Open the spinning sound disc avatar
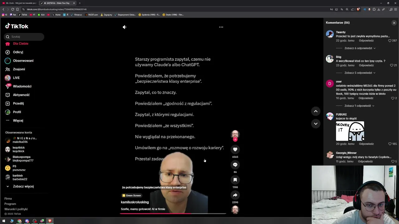This screenshot has width=399, height=224. point(235,210)
